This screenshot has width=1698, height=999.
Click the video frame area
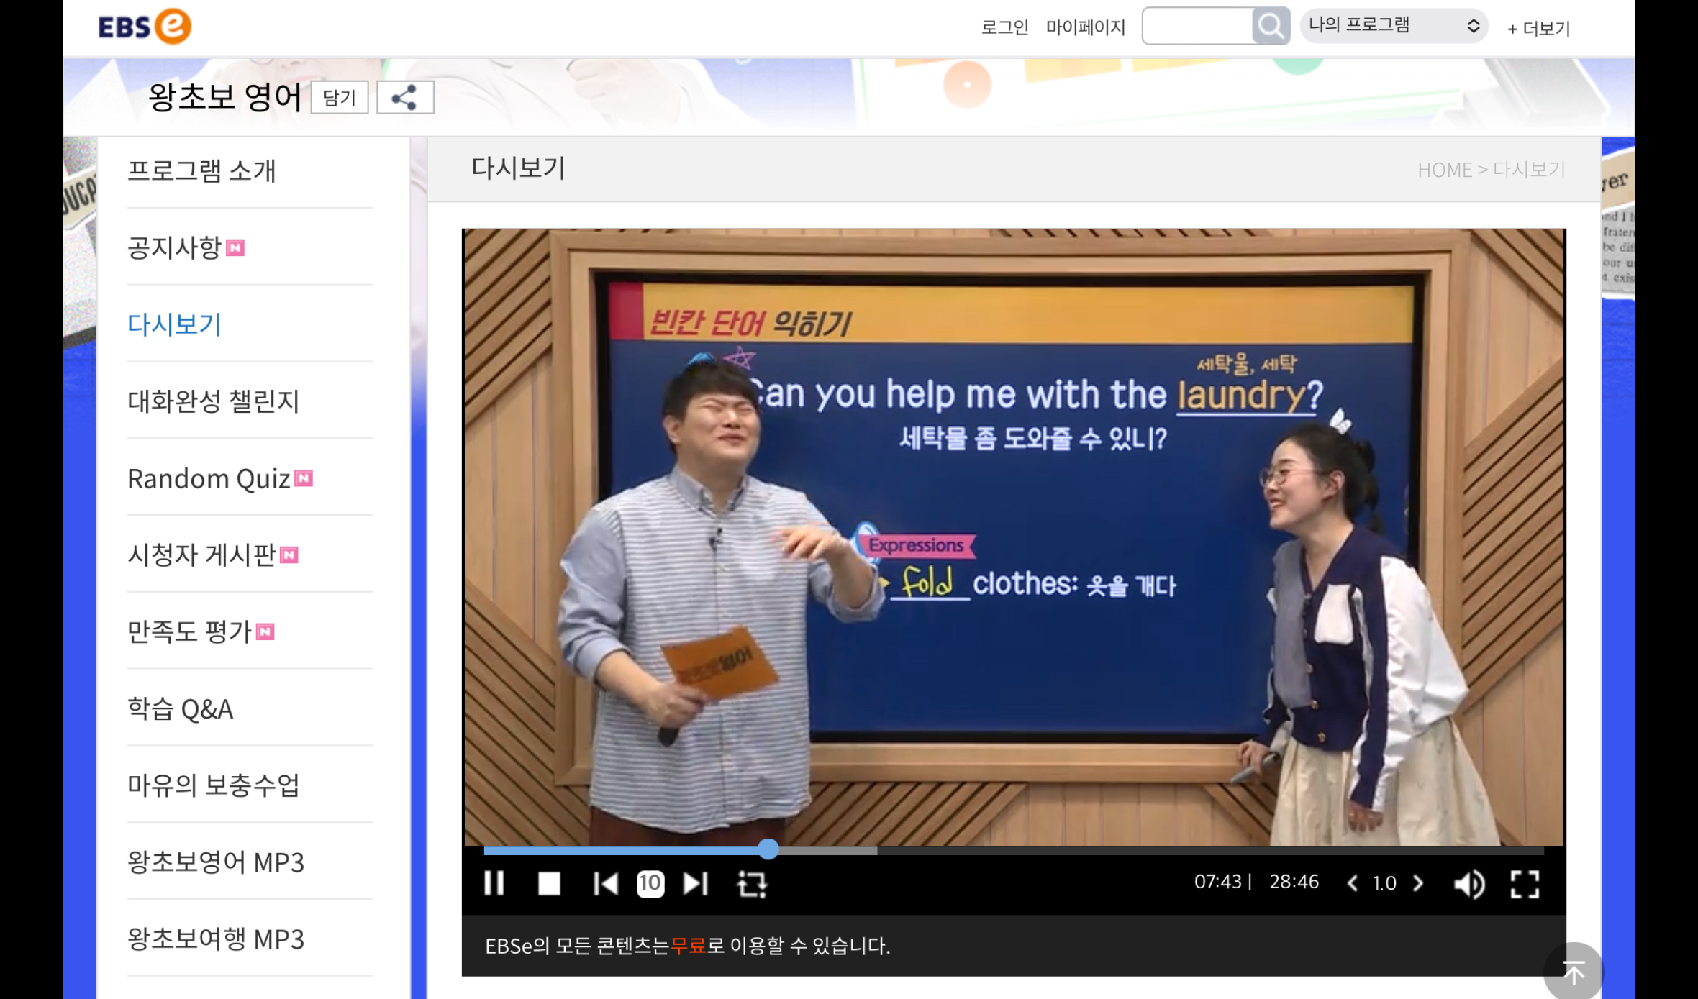point(1013,537)
